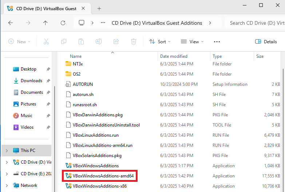
Task: Open the New dropdown menu
Action: click(19, 41)
